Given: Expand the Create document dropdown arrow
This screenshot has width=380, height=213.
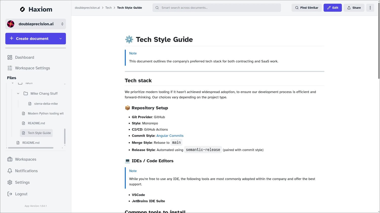Looking at the screenshot, I should click(x=61, y=39).
